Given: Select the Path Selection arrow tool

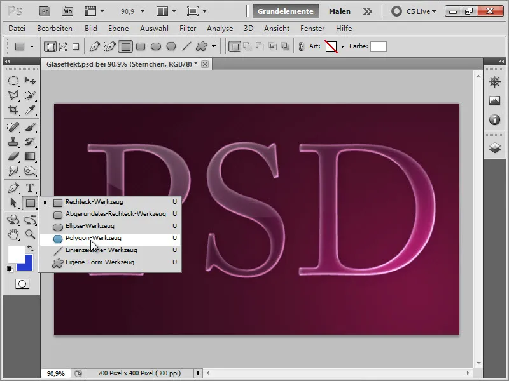Looking at the screenshot, I should pos(13,203).
